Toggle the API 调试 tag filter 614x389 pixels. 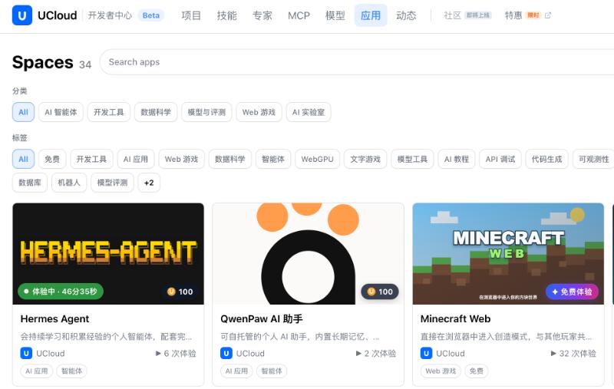(500, 160)
